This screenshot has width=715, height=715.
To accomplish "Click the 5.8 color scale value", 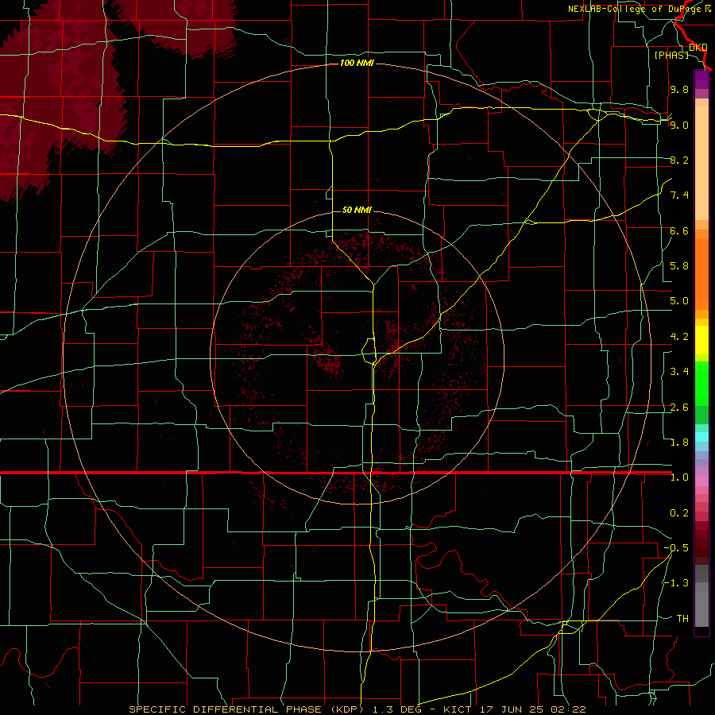I will click(x=679, y=266).
